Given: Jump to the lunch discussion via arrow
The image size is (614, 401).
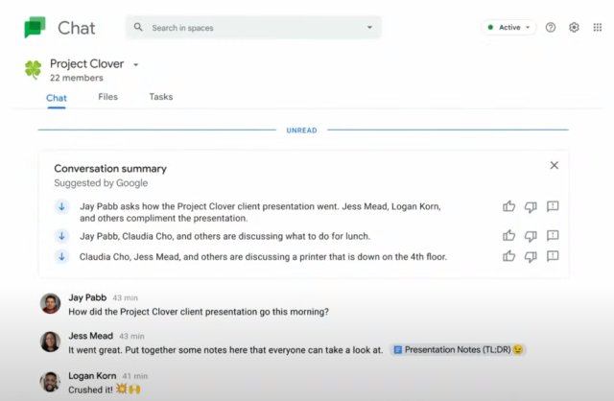Looking at the screenshot, I should tap(61, 236).
